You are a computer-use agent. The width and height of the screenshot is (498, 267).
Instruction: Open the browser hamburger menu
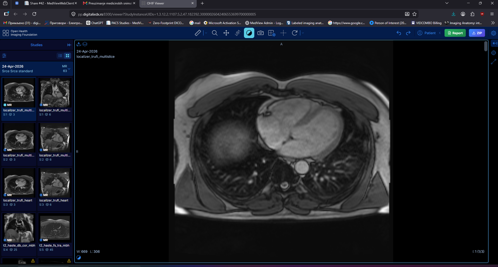(x=492, y=14)
